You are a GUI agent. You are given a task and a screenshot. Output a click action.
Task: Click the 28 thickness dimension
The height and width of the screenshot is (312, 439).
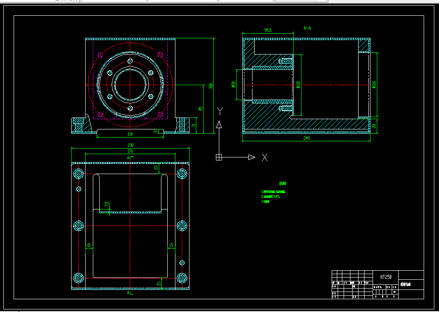click(x=374, y=126)
